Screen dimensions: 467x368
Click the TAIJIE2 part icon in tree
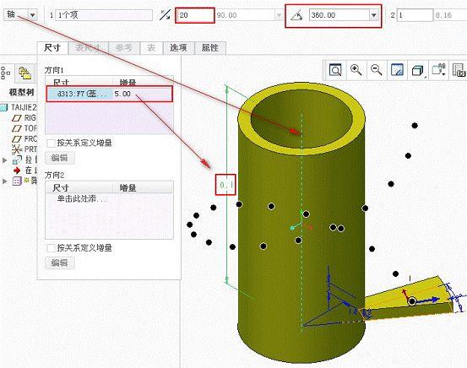(4, 107)
